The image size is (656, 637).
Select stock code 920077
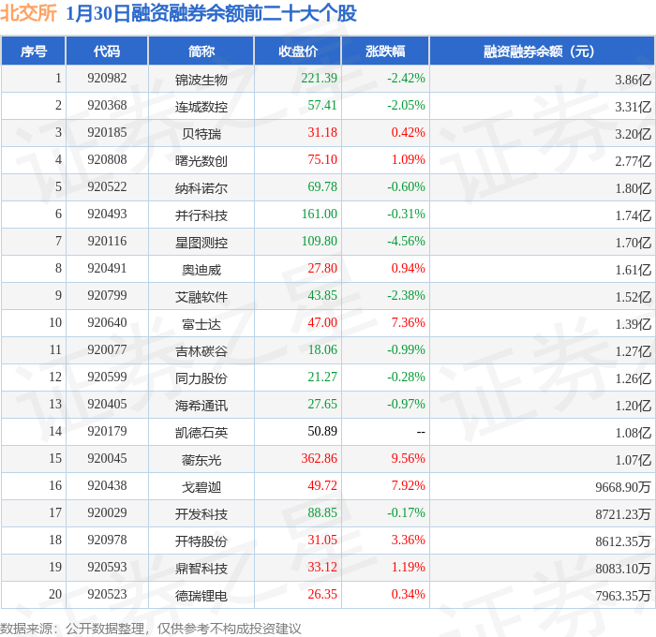[x=107, y=350]
